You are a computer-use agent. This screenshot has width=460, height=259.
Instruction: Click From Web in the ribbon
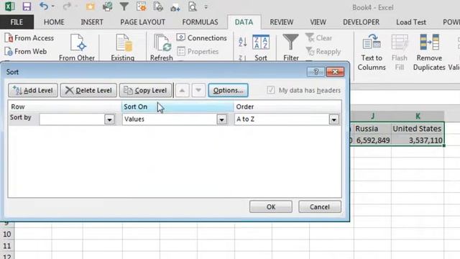coord(26,51)
